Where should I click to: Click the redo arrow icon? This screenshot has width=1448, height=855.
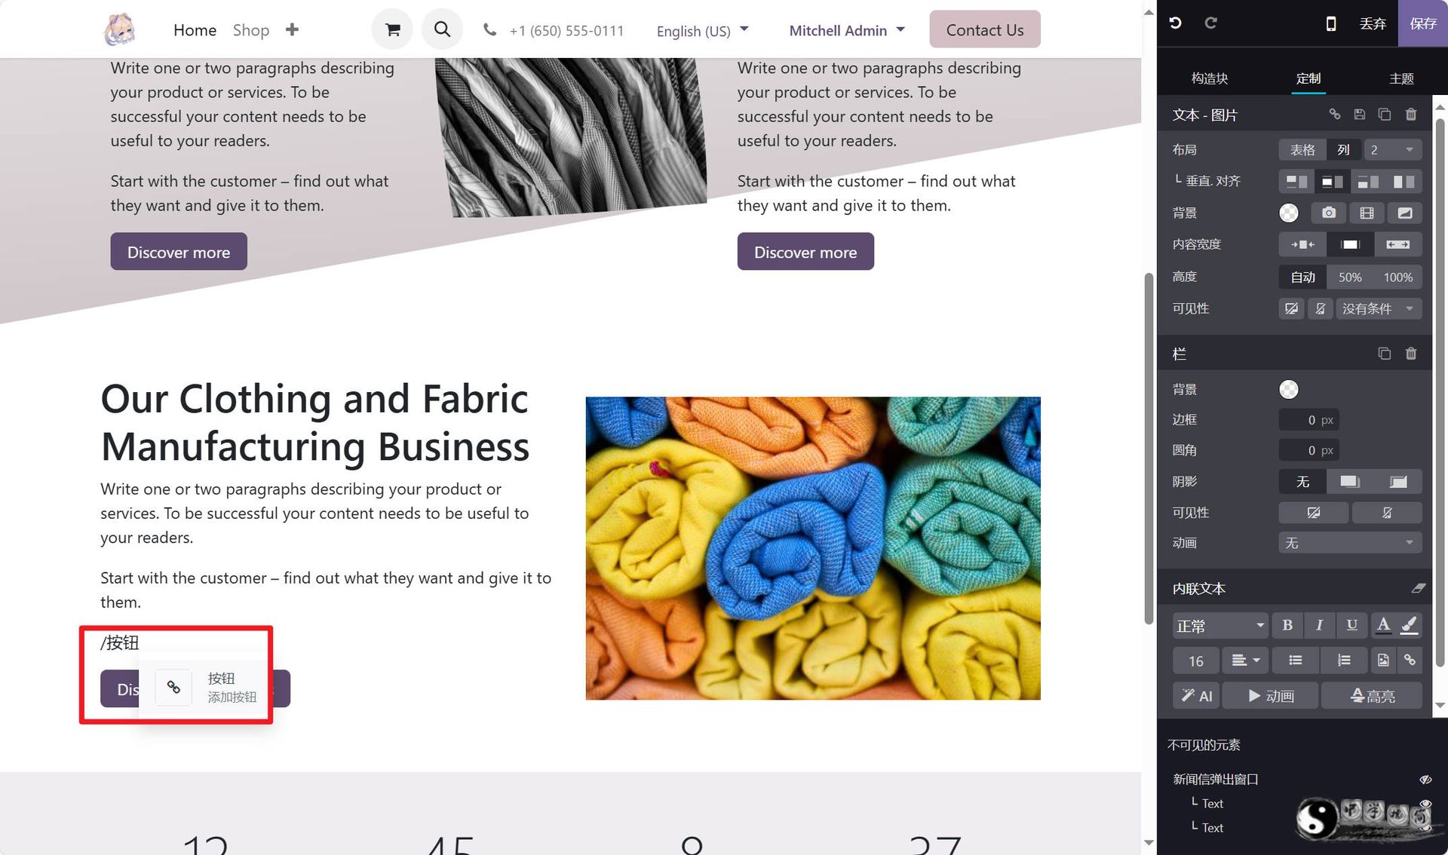pyautogui.click(x=1210, y=23)
